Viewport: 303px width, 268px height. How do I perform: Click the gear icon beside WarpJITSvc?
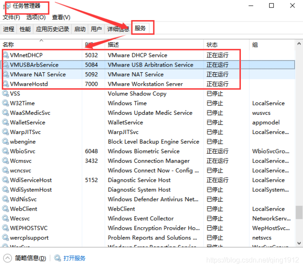(x=6, y=132)
